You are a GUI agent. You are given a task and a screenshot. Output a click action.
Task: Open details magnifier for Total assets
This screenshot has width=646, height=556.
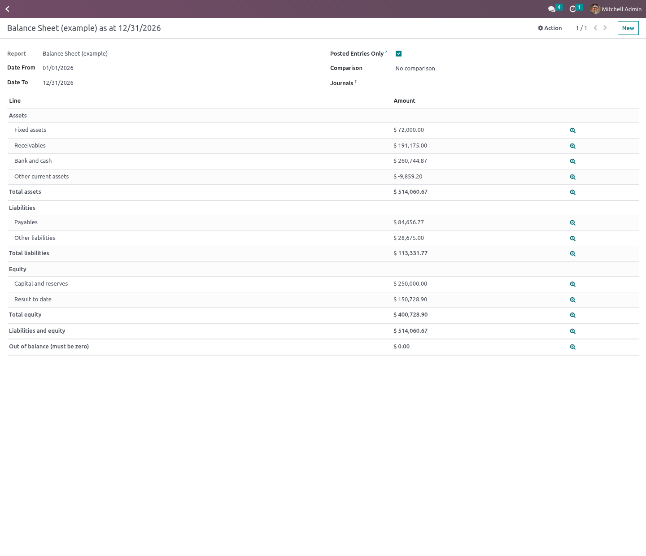pos(572,192)
